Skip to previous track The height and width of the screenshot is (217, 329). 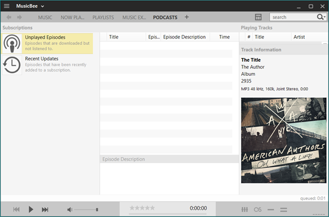point(16,209)
